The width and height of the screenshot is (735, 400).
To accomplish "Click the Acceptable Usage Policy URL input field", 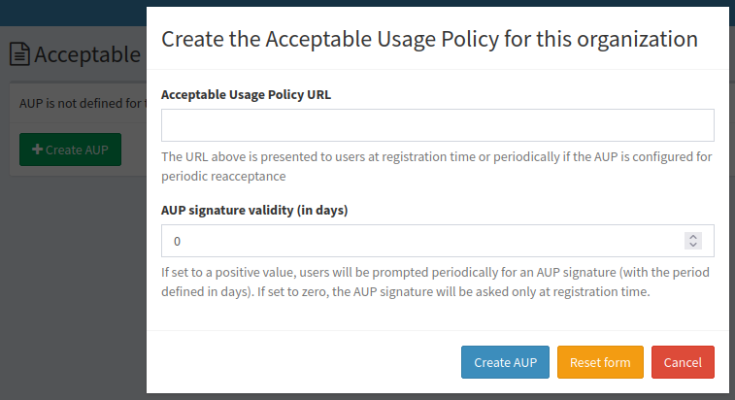I will tap(437, 125).
